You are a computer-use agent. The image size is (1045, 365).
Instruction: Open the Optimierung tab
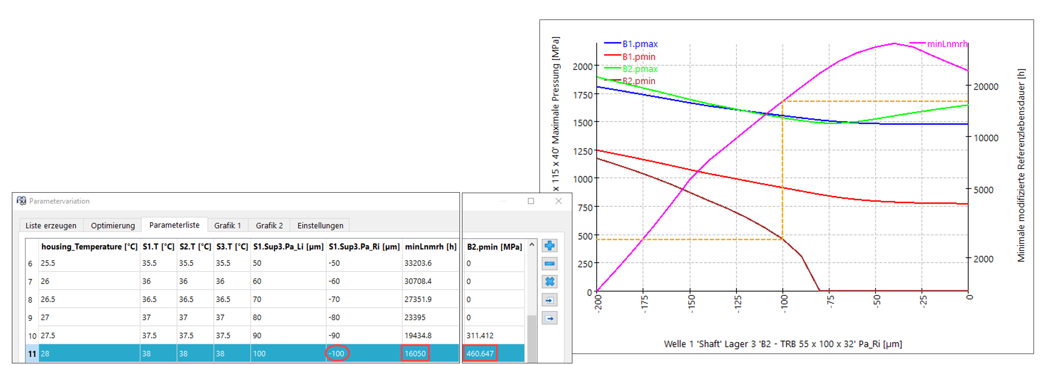point(112,225)
